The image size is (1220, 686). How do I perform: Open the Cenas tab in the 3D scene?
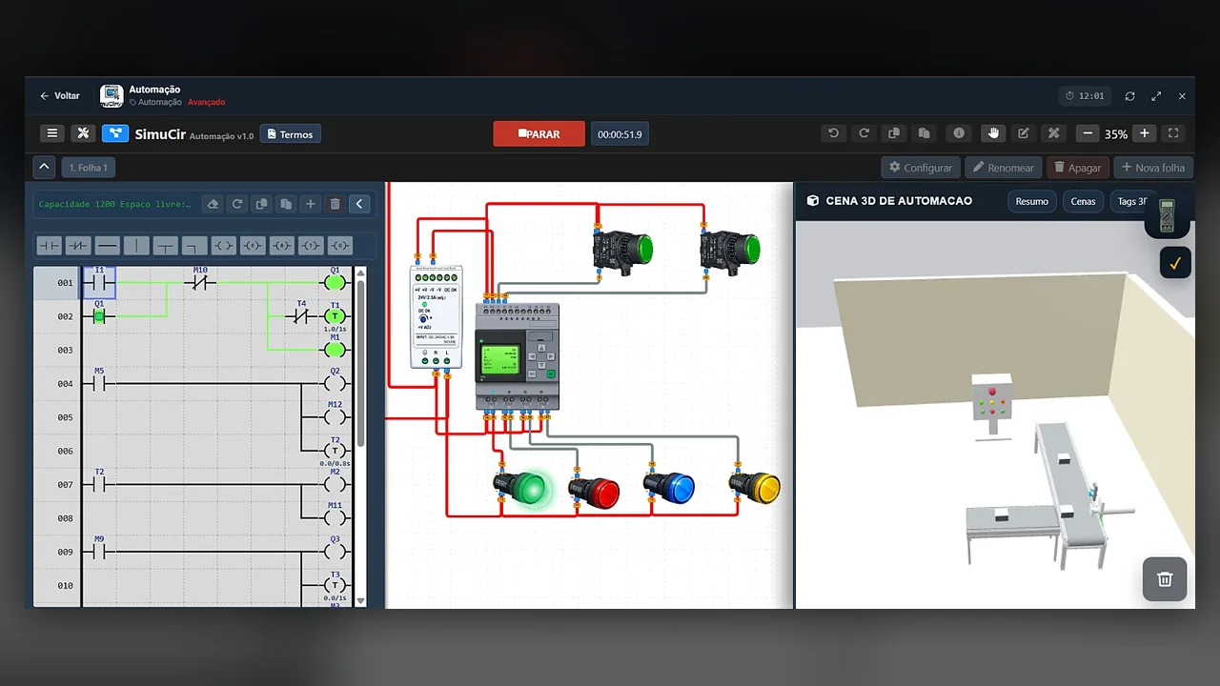click(x=1083, y=201)
